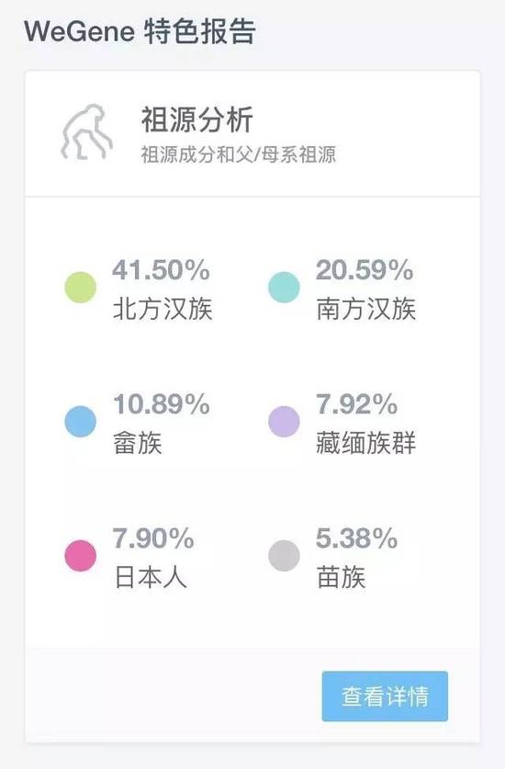Click the 41.50% percentage value
Image resolution: width=505 pixels, height=769 pixels.
pos(162,270)
